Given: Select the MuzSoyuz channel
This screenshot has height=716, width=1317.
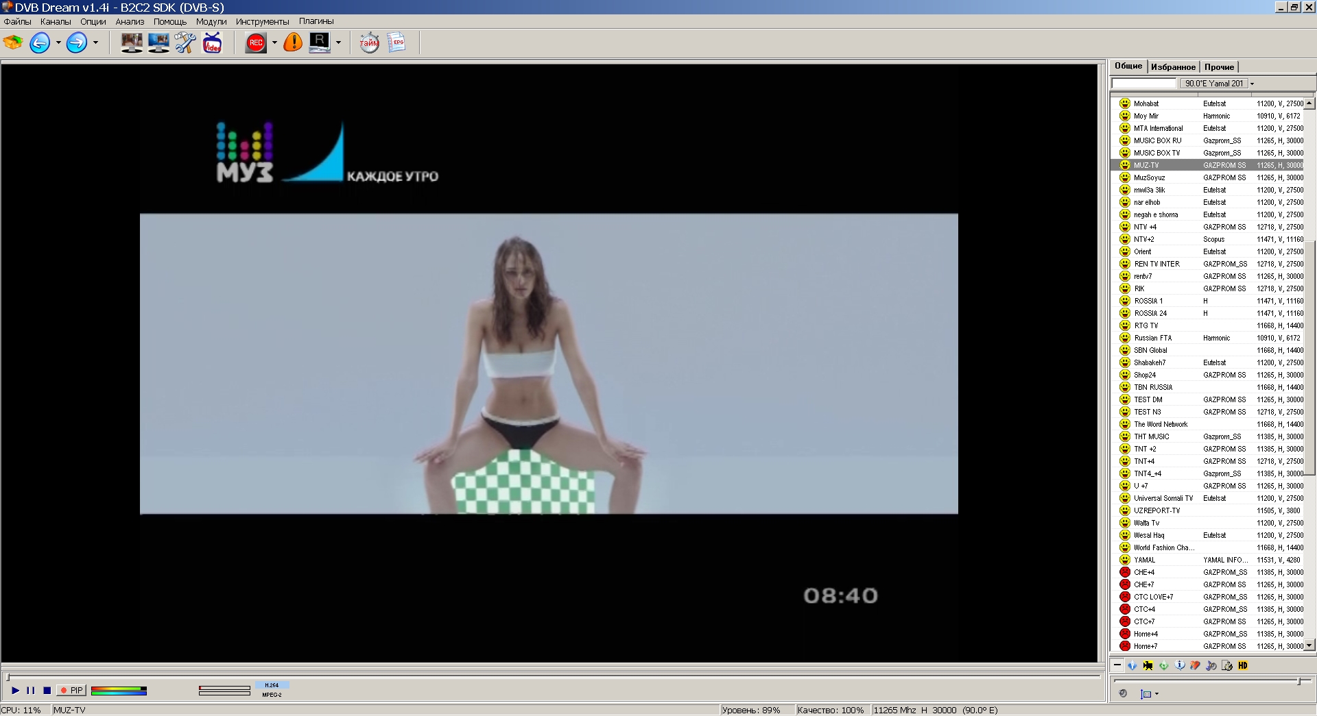Looking at the screenshot, I should click(x=1207, y=177).
